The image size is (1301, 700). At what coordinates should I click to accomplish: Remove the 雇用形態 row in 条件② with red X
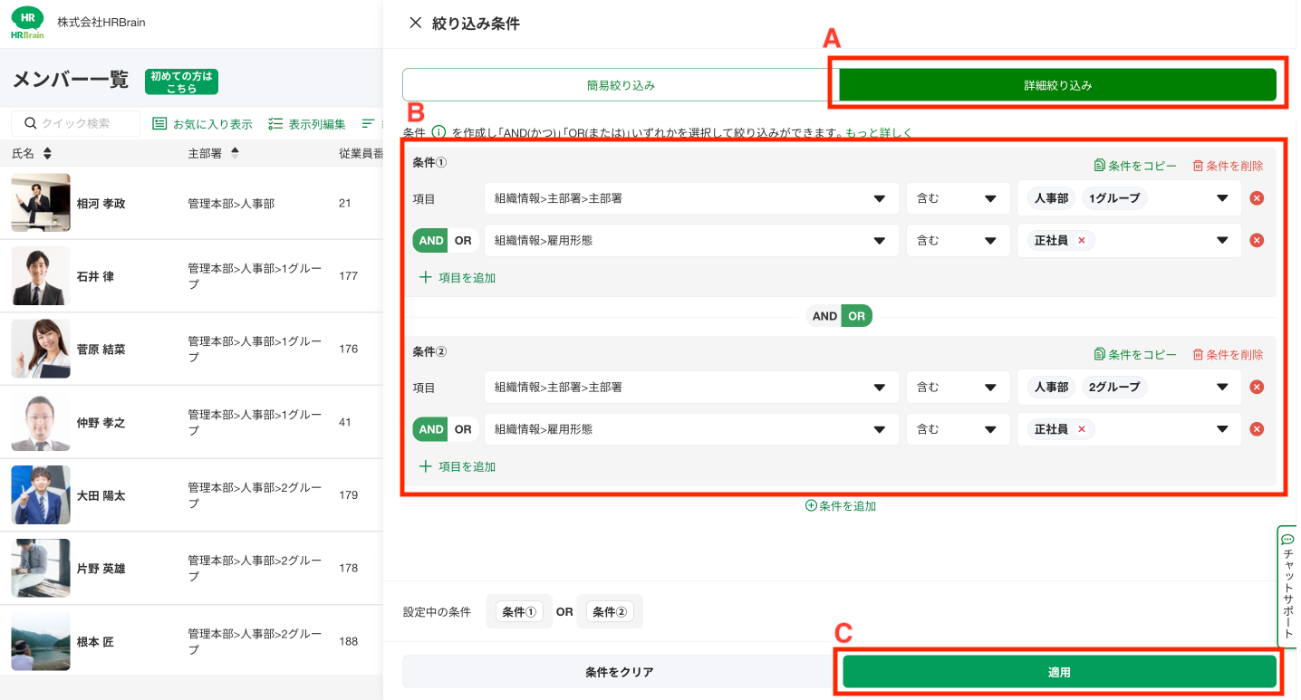[x=1257, y=429]
